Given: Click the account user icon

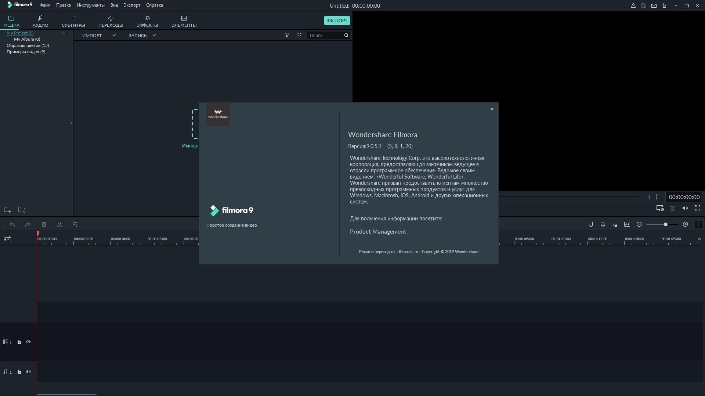Looking at the screenshot, I should [x=633, y=5].
